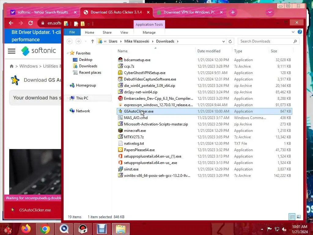
Task: Click the Search Downloads field
Action: coord(268,41)
